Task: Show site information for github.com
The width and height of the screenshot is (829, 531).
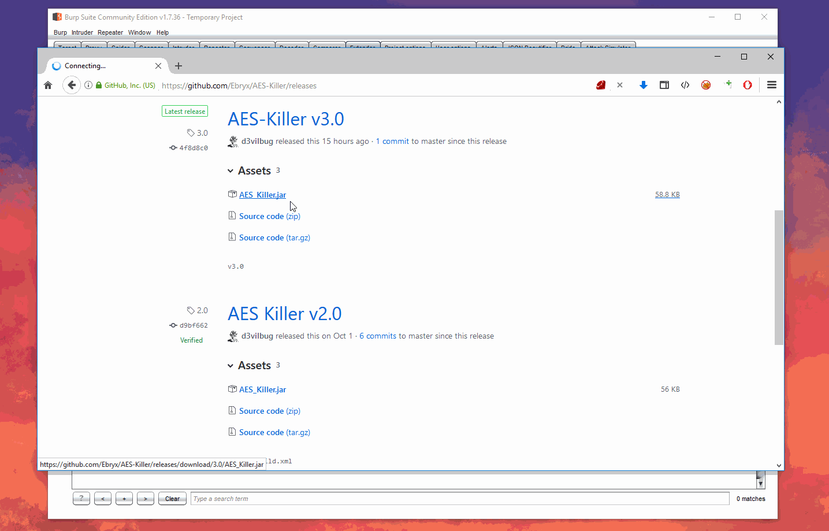Action: pos(88,85)
